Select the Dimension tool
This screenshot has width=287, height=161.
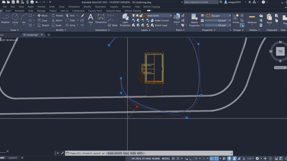coord(101,19)
